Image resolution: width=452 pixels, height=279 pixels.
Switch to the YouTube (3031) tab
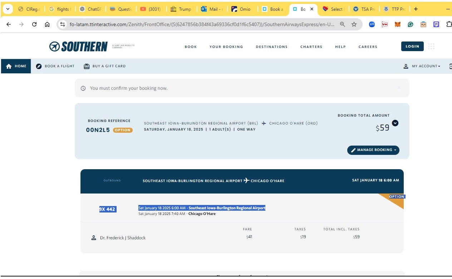coord(151,9)
